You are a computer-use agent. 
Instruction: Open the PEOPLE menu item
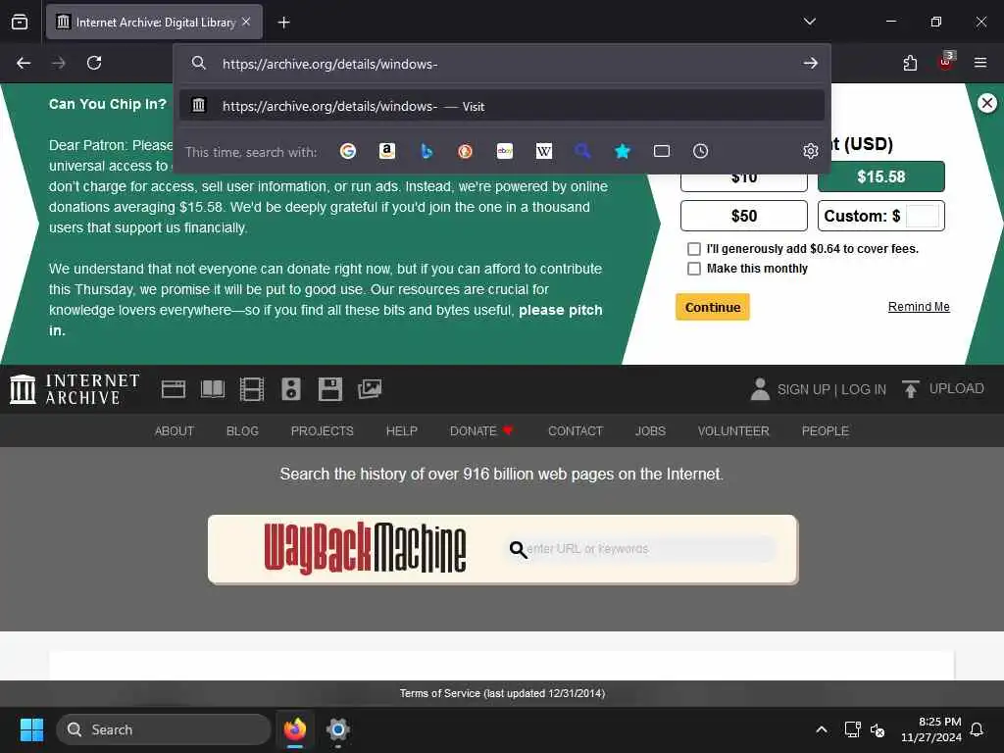(825, 431)
